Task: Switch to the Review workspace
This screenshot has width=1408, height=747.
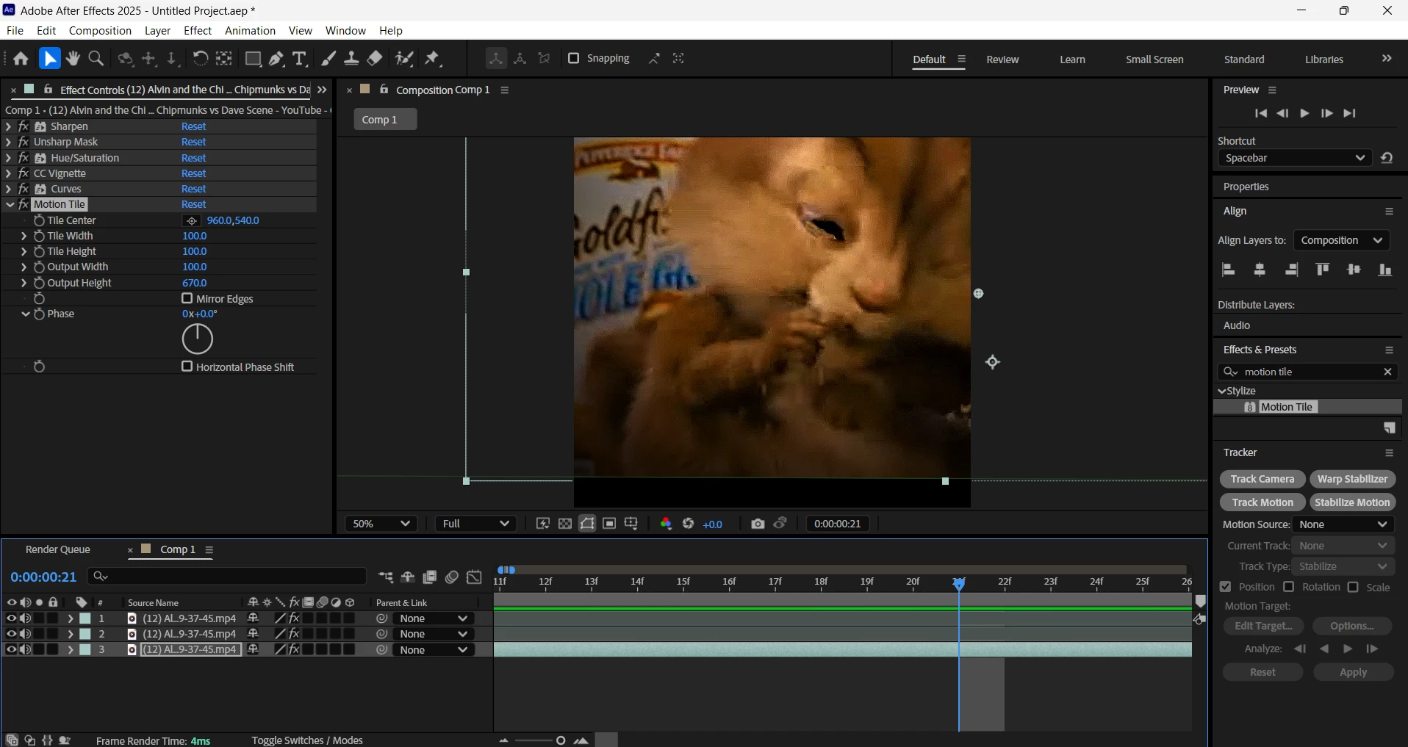Action: (x=1002, y=59)
